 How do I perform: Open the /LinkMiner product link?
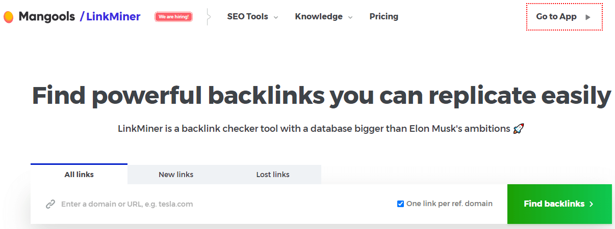point(110,17)
